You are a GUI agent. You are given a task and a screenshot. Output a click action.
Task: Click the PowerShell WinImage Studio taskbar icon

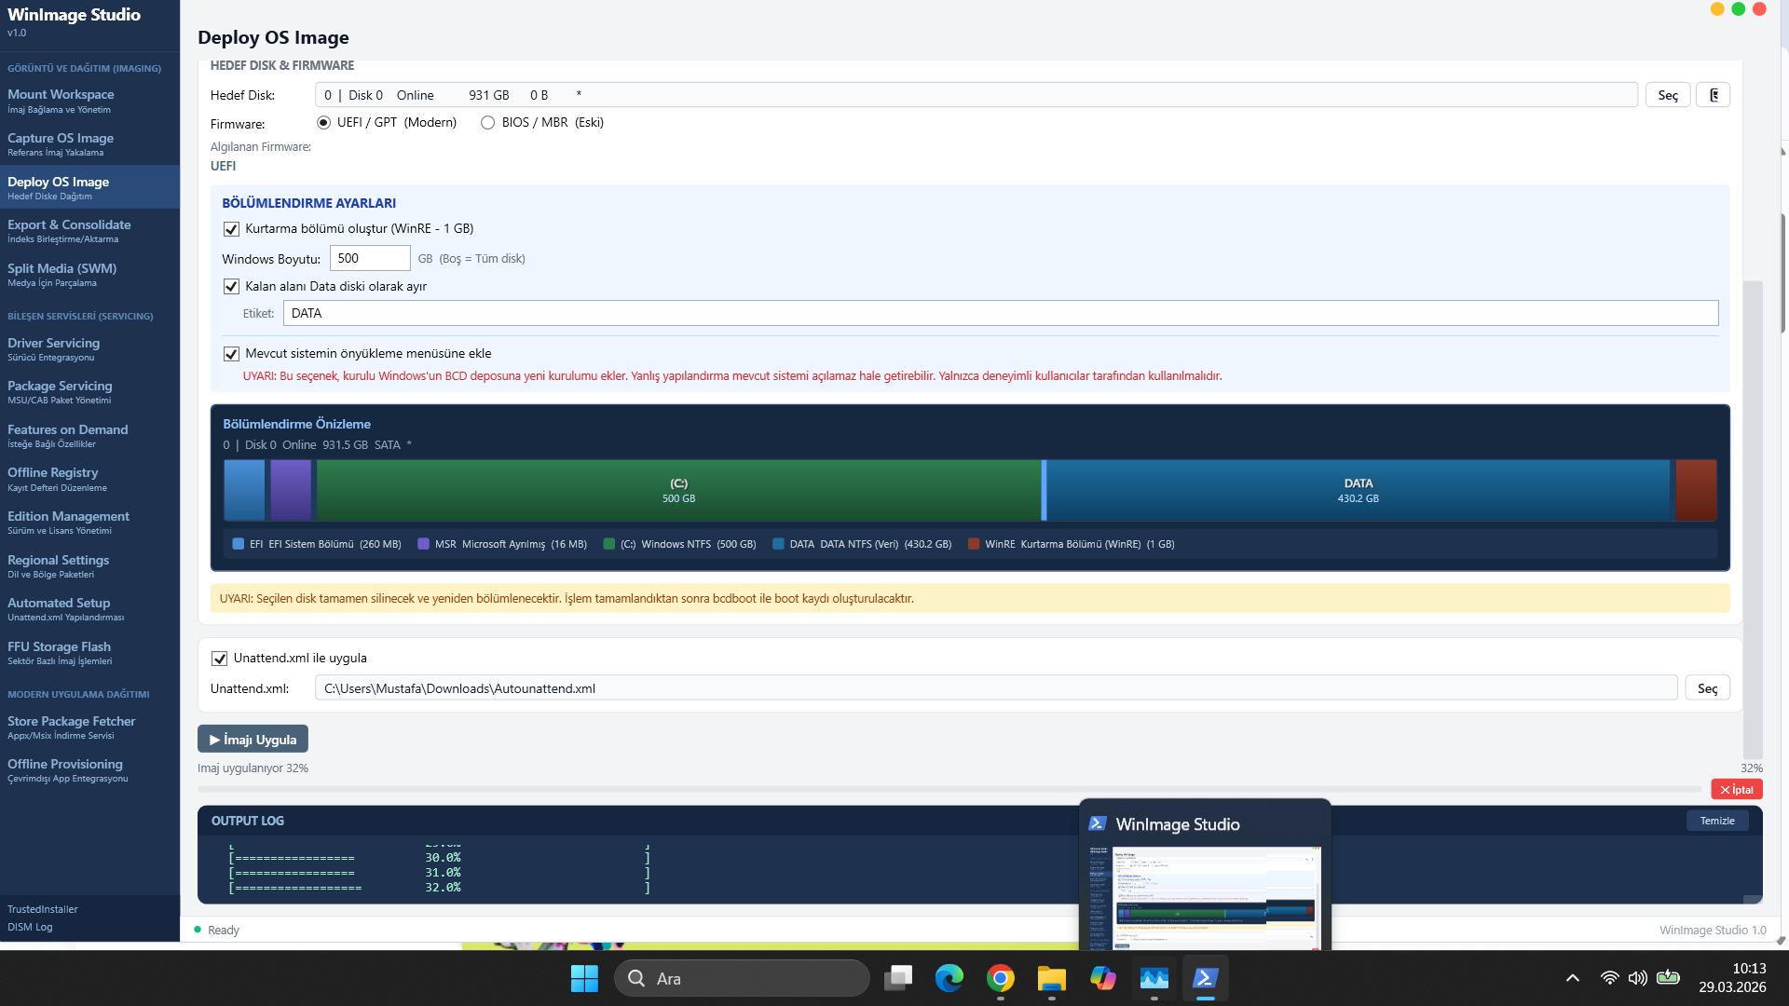[x=1206, y=978]
